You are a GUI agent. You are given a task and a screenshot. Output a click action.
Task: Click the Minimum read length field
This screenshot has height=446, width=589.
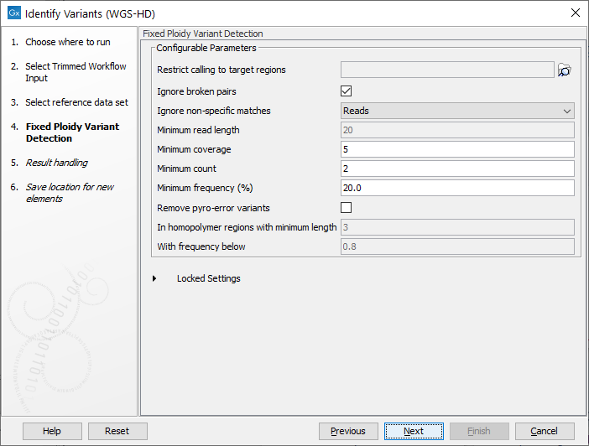(x=457, y=130)
